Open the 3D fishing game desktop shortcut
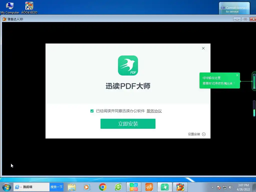Viewport: 256px width, 192px height. (x=29, y=8)
